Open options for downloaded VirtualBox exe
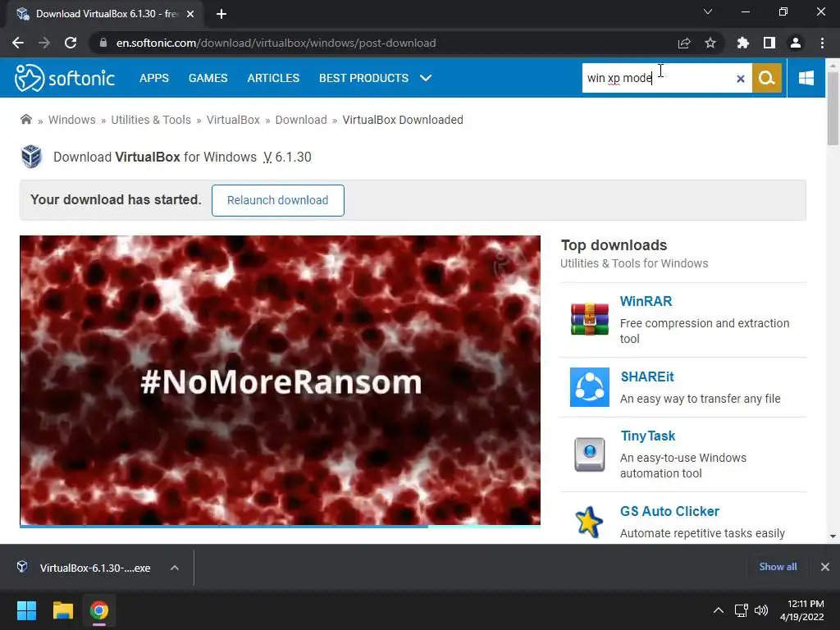The height and width of the screenshot is (630, 840). pyautogui.click(x=175, y=568)
